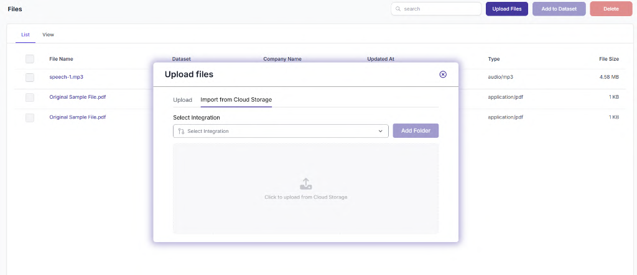Click the Add Folder button
This screenshot has height=275, width=637.
coord(416,130)
